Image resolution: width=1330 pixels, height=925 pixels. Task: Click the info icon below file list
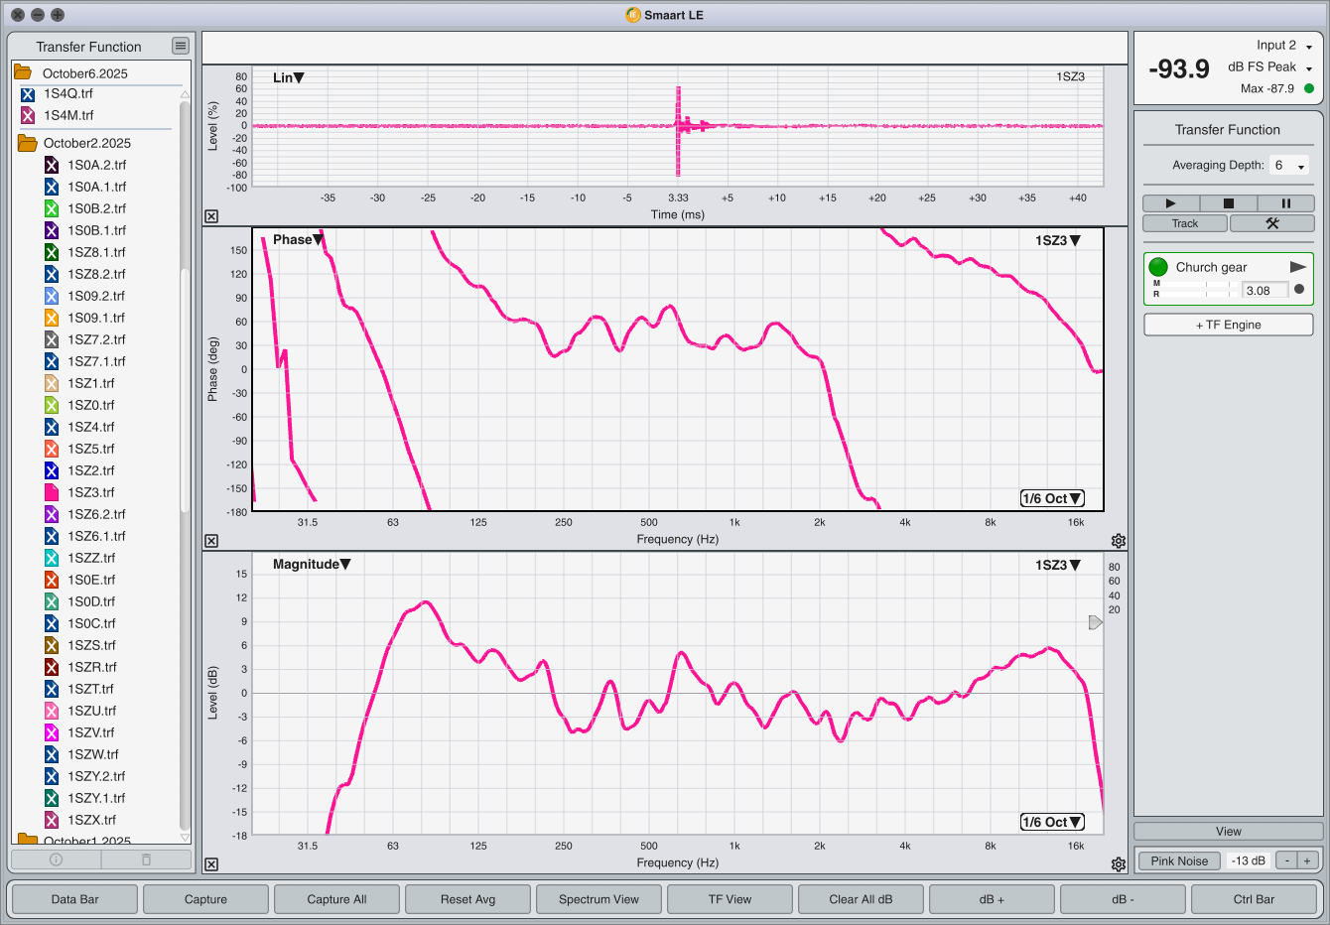pos(56,859)
